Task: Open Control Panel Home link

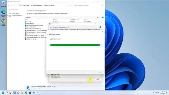Action: click(14, 10)
